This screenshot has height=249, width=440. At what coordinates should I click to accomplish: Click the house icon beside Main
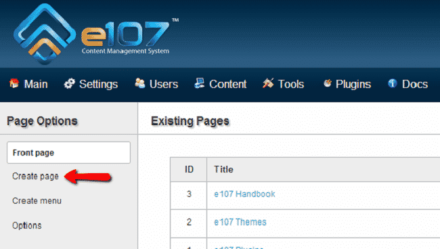[x=14, y=83]
